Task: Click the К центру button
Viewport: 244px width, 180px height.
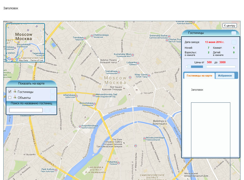Action: (x=230, y=26)
